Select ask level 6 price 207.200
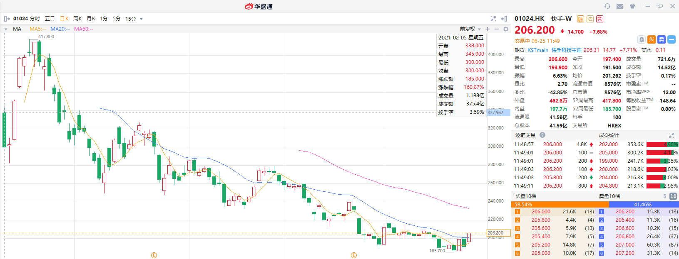 [x=625, y=253]
